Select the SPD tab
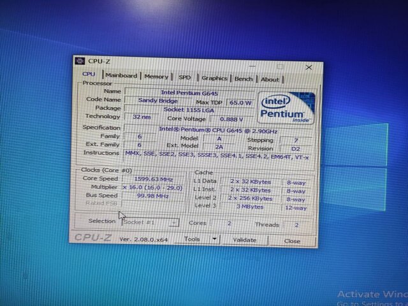 pos(184,78)
